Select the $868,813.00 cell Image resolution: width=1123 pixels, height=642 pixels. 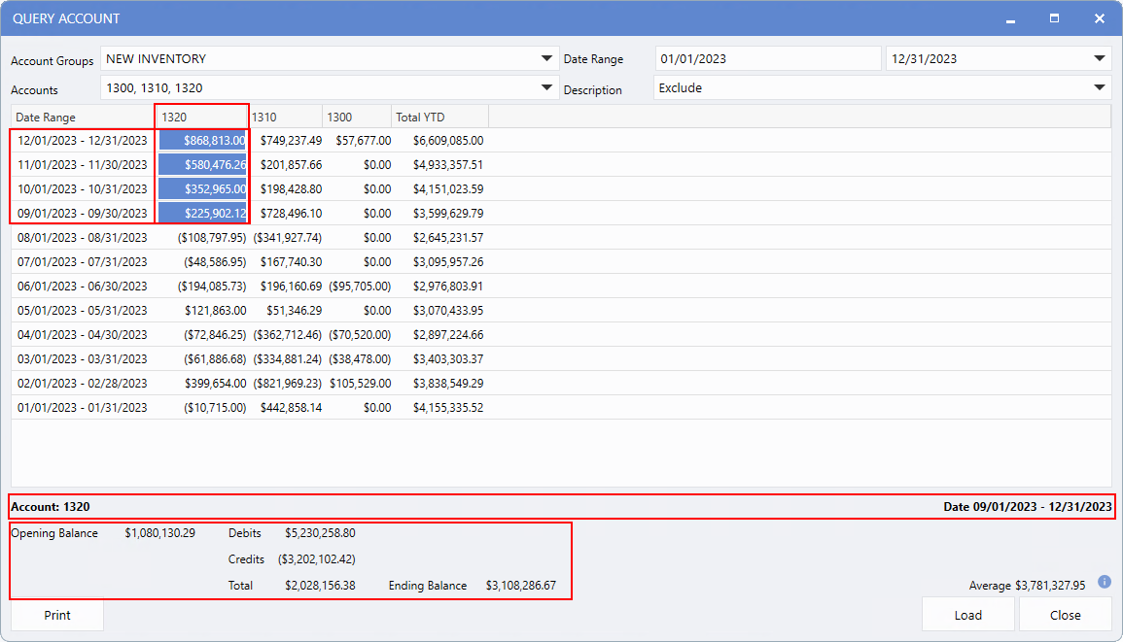coord(202,140)
